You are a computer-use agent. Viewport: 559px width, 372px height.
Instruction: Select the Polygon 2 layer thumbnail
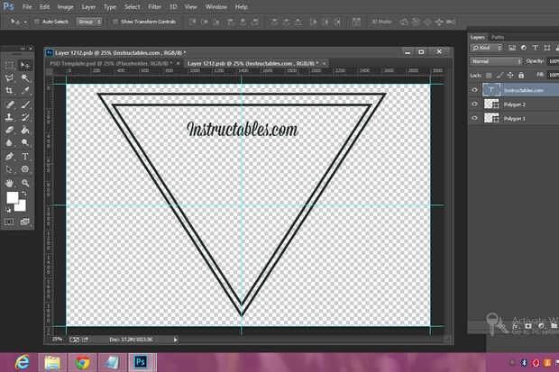491,104
